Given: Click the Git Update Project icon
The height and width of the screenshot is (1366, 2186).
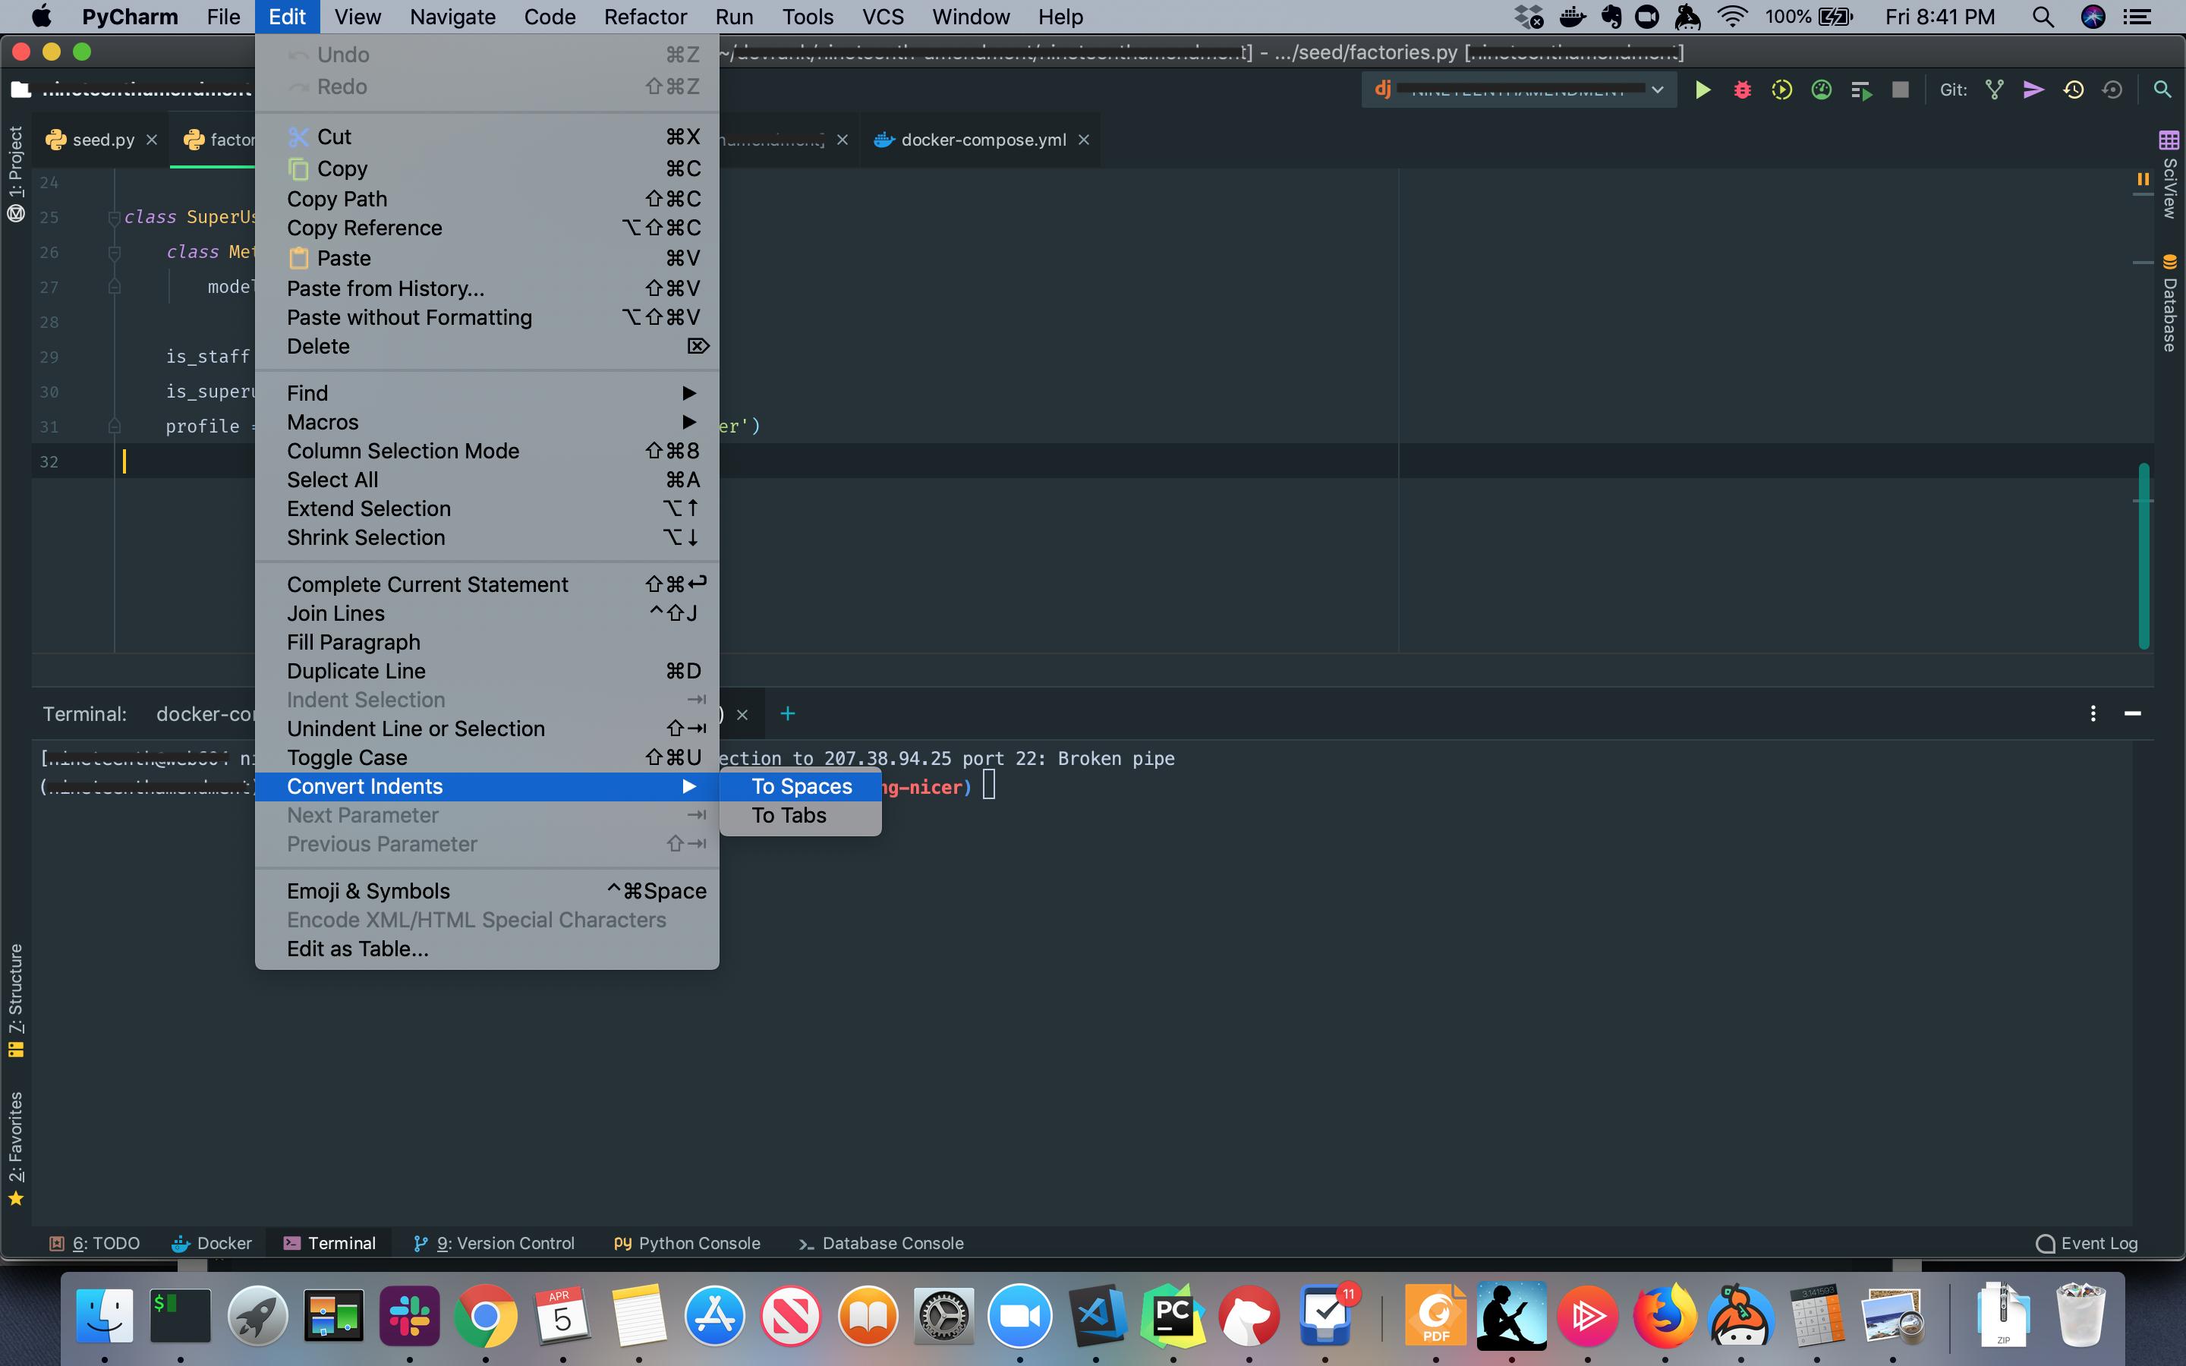Looking at the screenshot, I should (1995, 90).
